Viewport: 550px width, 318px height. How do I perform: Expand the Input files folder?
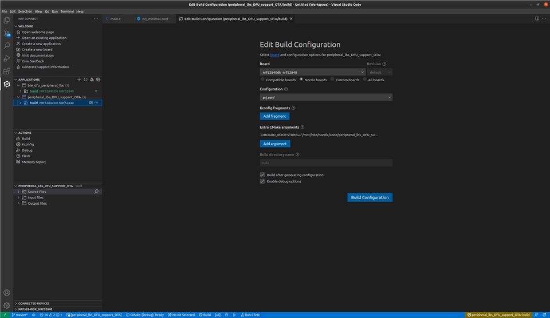pos(18,197)
